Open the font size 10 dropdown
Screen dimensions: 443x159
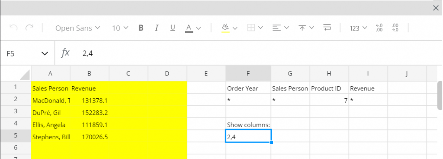pyautogui.click(x=120, y=28)
